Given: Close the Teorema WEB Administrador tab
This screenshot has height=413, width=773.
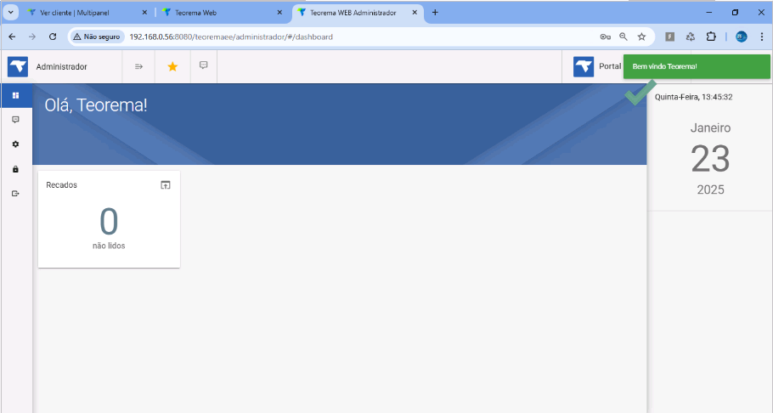Looking at the screenshot, I should 415,13.
